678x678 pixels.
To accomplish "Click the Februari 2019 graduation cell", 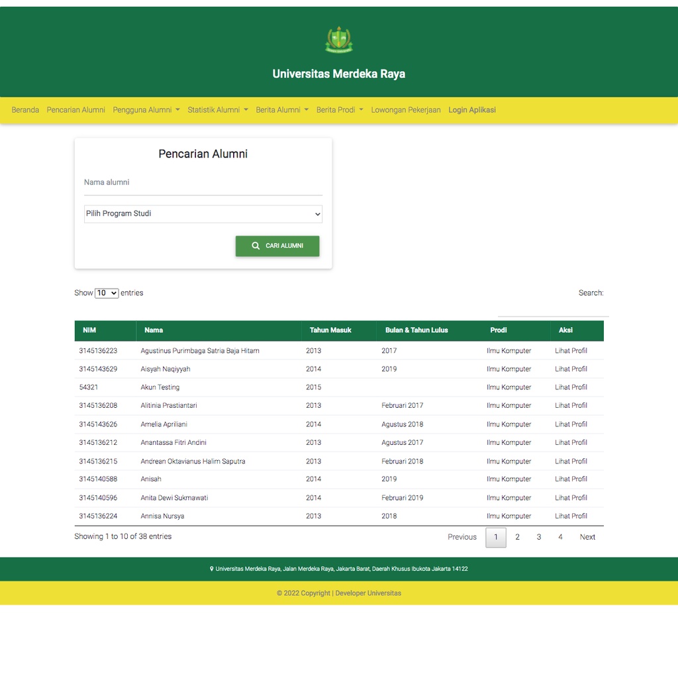I will [x=402, y=498].
